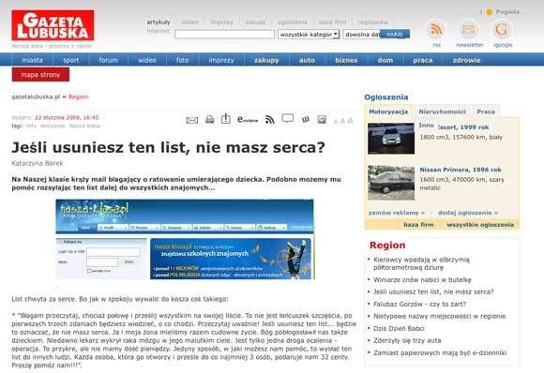
Task: Click zamów reklamę link
Action: pyautogui.click(x=396, y=213)
